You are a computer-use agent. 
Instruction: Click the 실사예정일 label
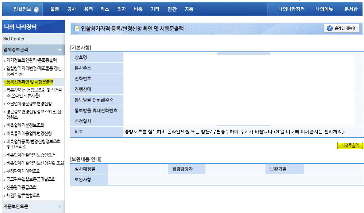click(85, 169)
